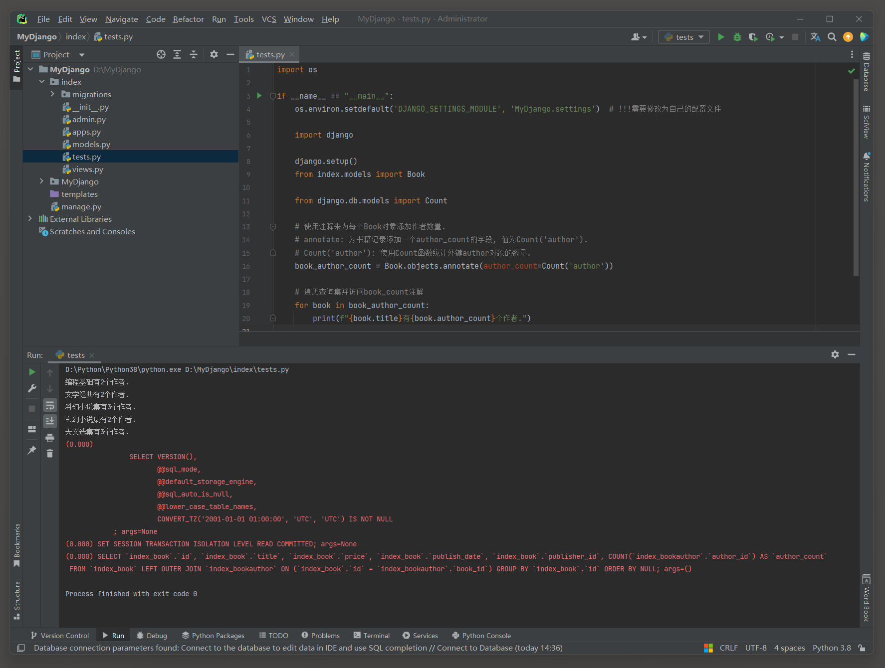Toggle Bookmarks tool window on left sidebar
This screenshot has width=885, height=668.
tap(17, 545)
